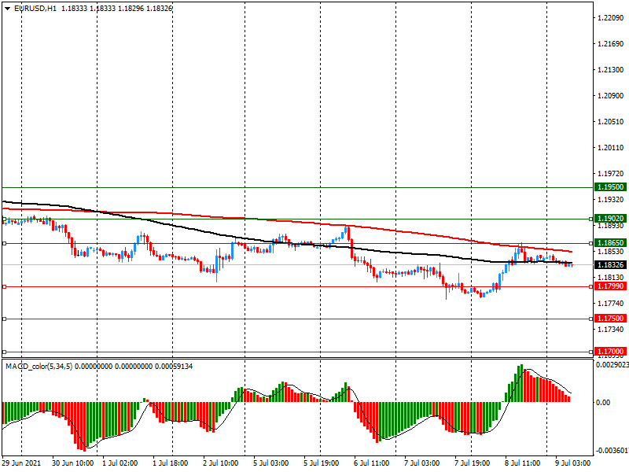Select the 1.19020 green price tag
This screenshot has height=472, width=629.
pyautogui.click(x=610, y=219)
